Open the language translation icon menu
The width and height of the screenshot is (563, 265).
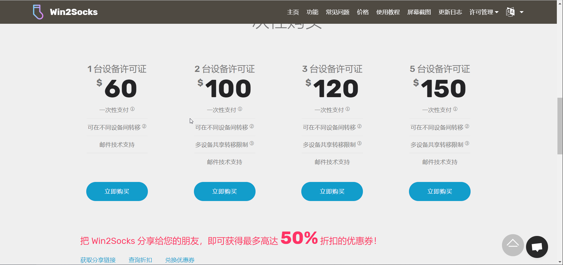510,12
